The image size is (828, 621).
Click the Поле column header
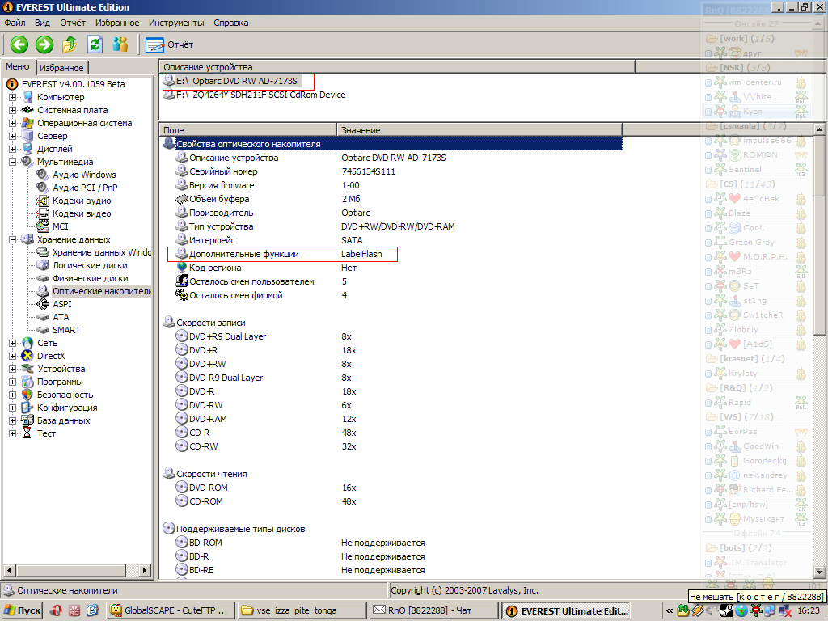click(248, 130)
